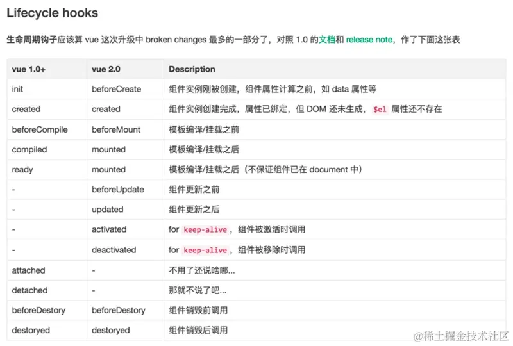Click keep-alive code in activated row
Viewport: 513px width, 346px height.
pos(205,229)
